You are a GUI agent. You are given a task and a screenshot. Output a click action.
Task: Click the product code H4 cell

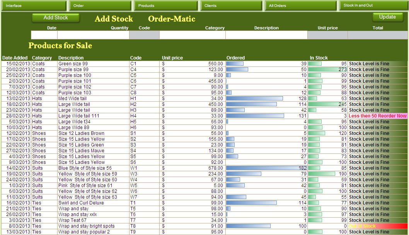[133, 116]
